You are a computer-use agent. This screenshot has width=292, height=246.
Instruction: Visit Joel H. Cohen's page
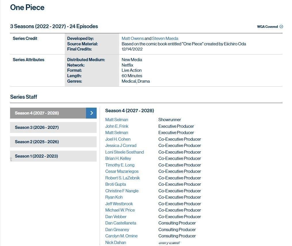[x=118, y=139]
